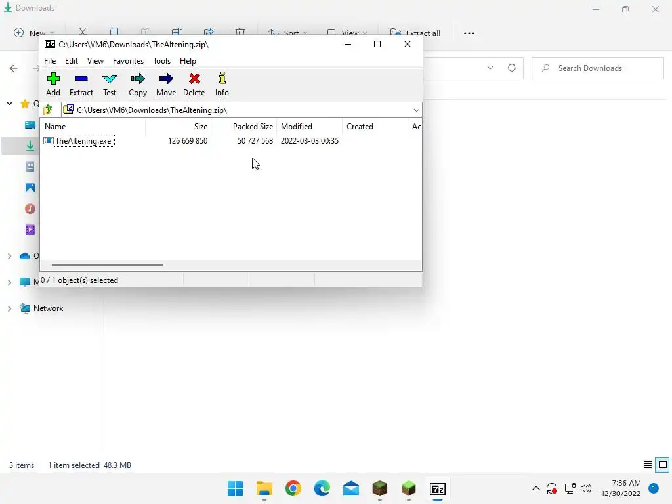
Task: Open the 7-Zip taskbar icon
Action: (438, 488)
